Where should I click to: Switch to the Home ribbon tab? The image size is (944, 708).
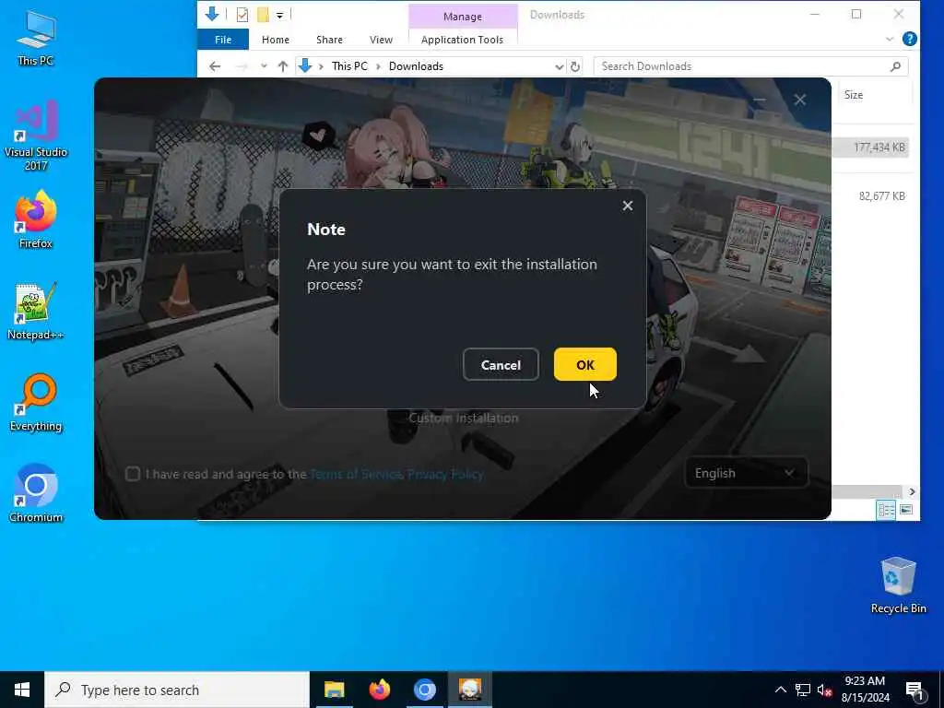(x=275, y=40)
